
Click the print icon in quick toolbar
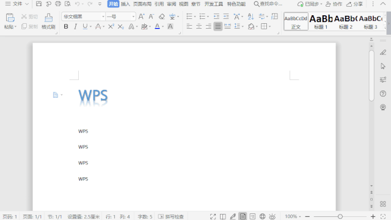click(58, 4)
